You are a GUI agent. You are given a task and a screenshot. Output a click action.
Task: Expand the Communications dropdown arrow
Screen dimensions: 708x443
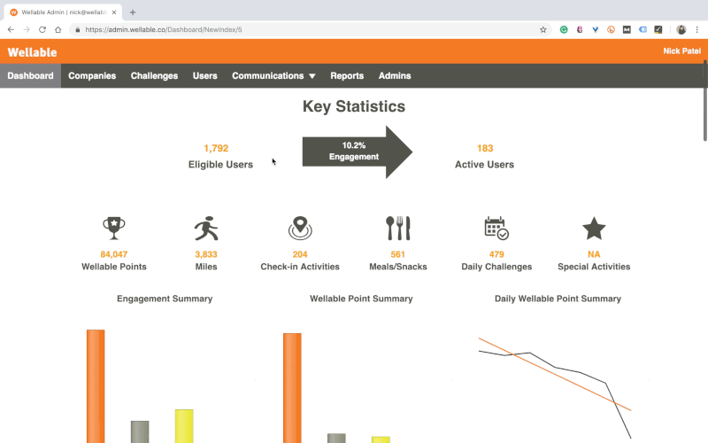pyautogui.click(x=312, y=76)
